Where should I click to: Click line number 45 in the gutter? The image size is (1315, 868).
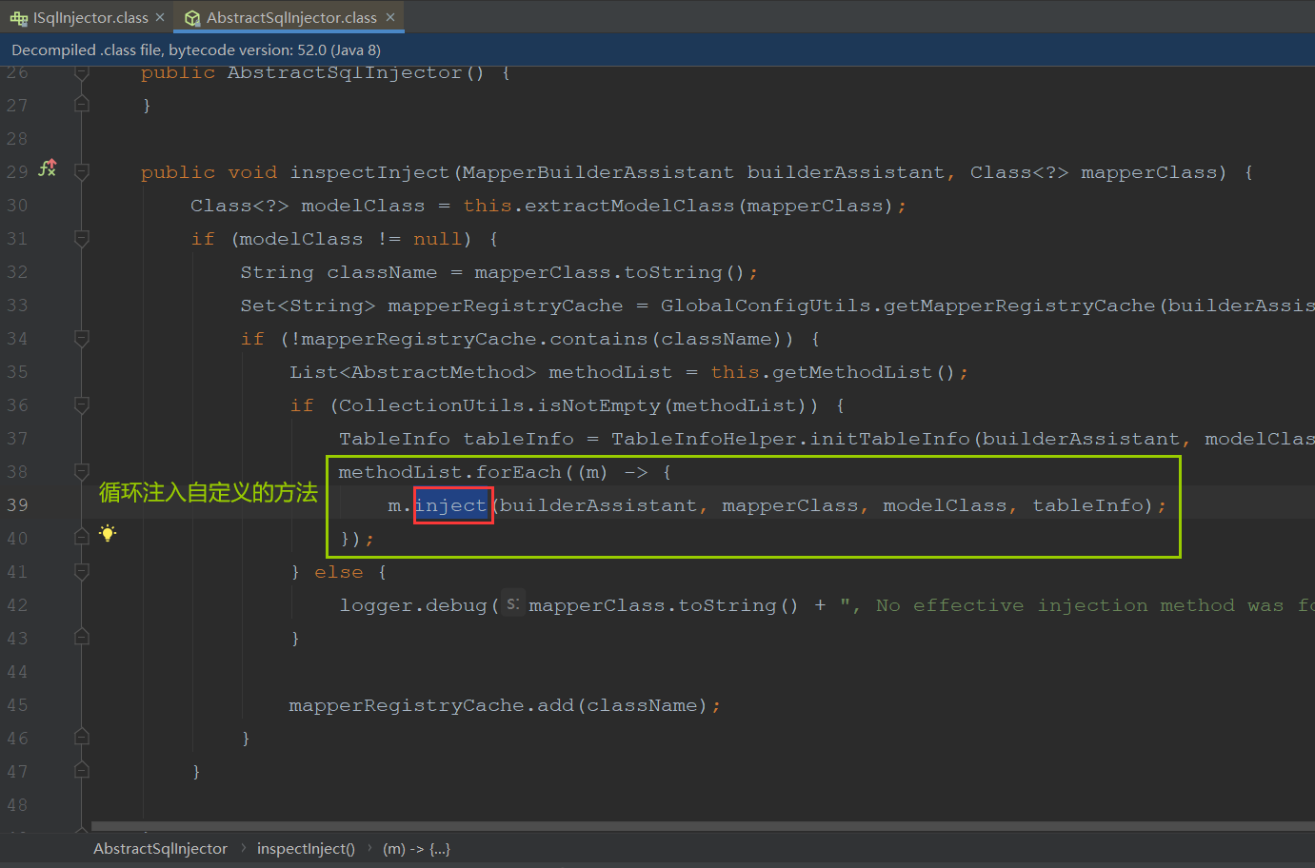tap(17, 705)
